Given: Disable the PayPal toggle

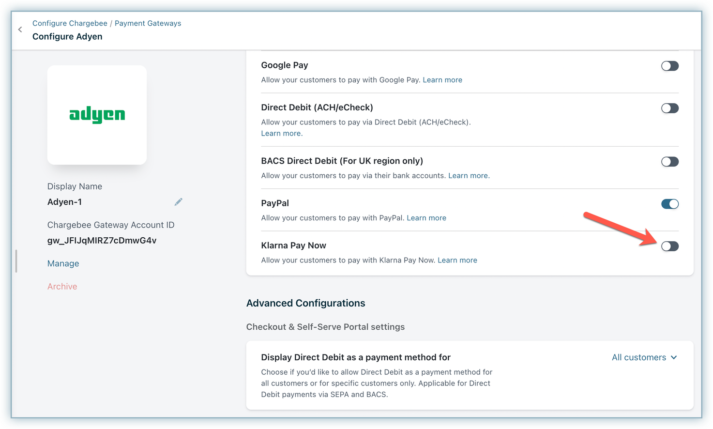Looking at the screenshot, I should pyautogui.click(x=670, y=204).
